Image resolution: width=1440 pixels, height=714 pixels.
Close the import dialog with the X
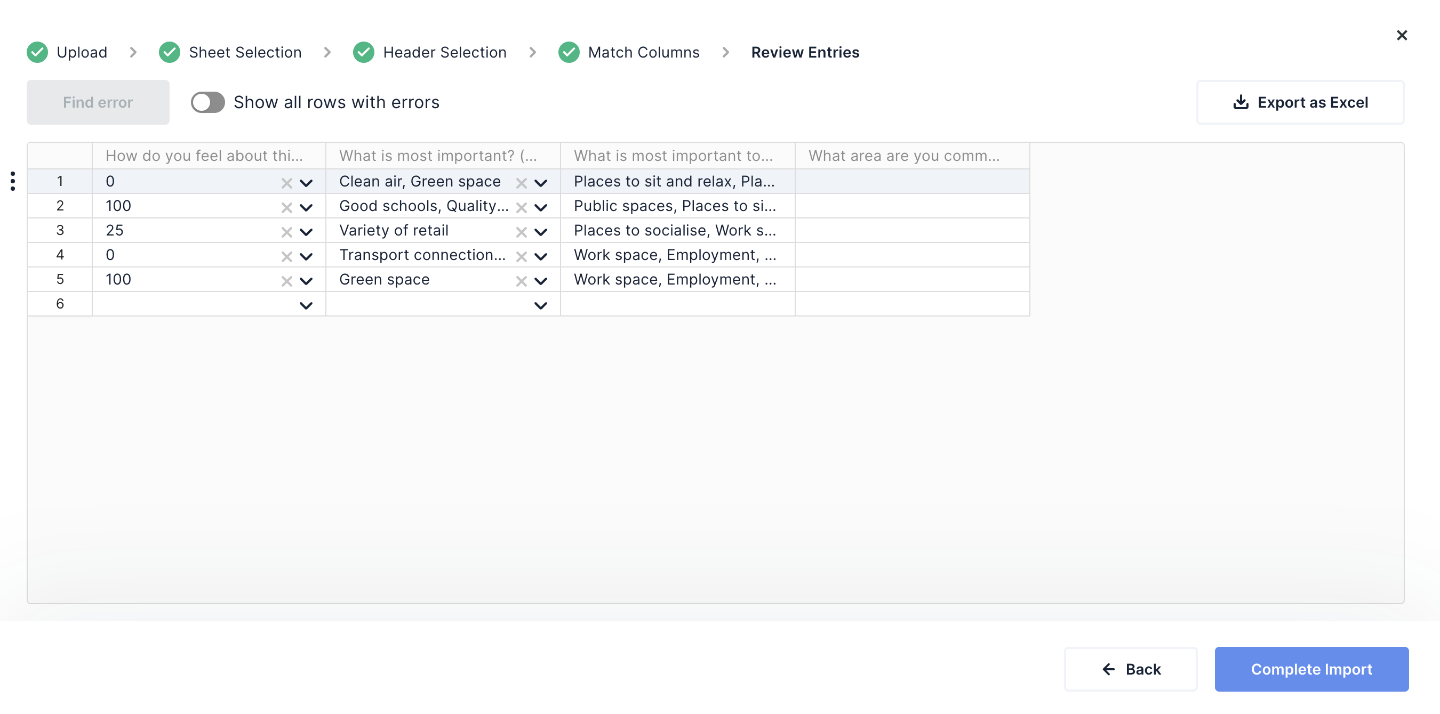coord(1402,36)
